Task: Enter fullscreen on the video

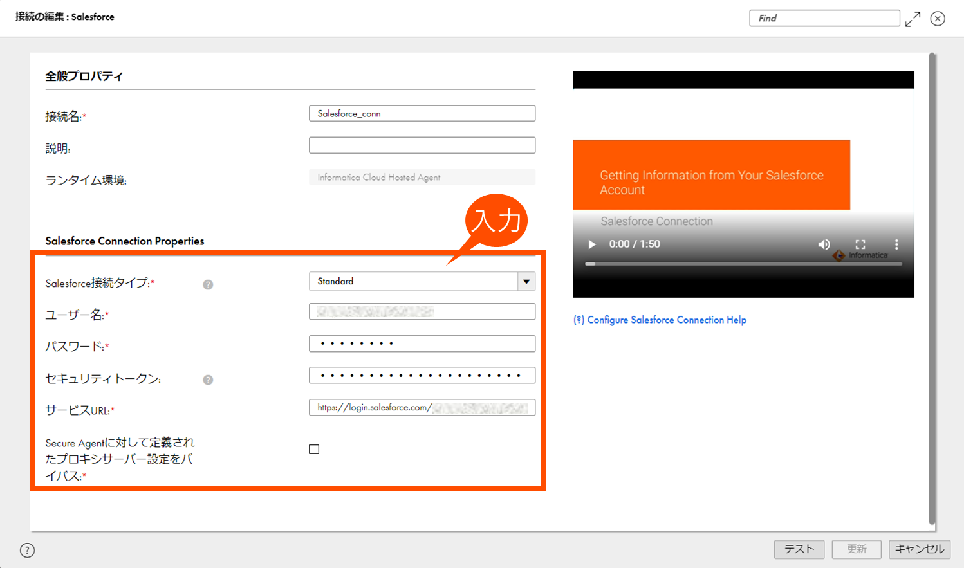Action: [x=860, y=244]
